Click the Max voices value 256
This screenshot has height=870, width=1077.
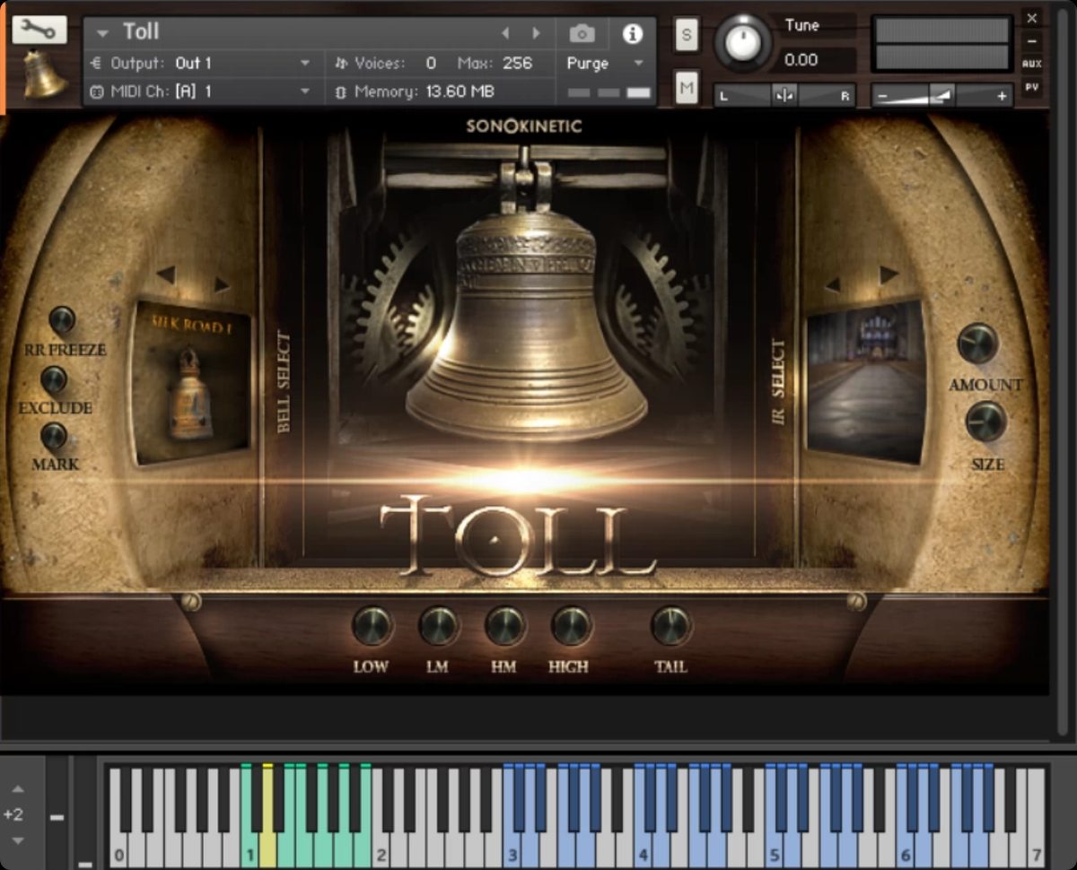click(x=517, y=63)
